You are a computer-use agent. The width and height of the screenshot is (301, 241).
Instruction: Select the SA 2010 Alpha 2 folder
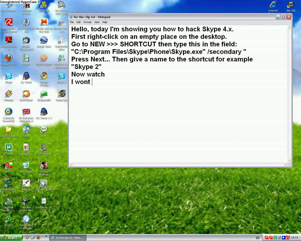point(9,133)
